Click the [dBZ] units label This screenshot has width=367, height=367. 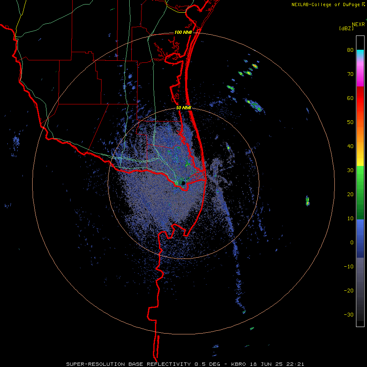346,28
